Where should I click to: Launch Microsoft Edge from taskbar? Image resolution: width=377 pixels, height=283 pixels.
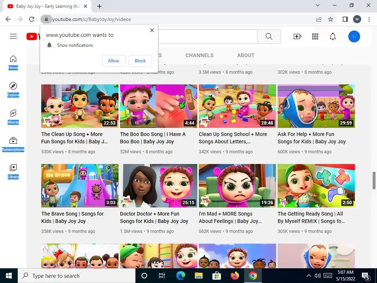(180, 276)
